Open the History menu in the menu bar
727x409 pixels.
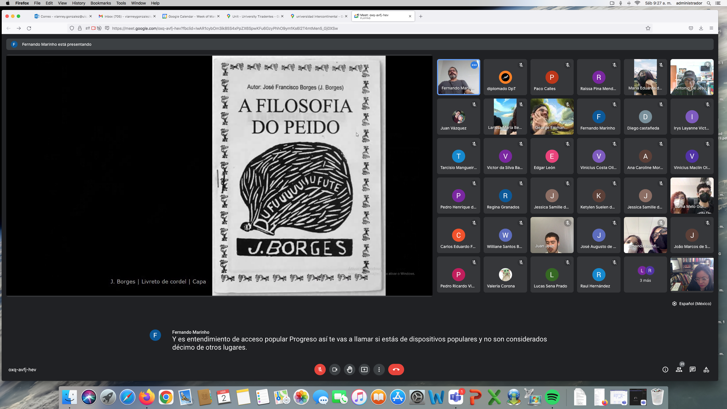click(x=79, y=3)
